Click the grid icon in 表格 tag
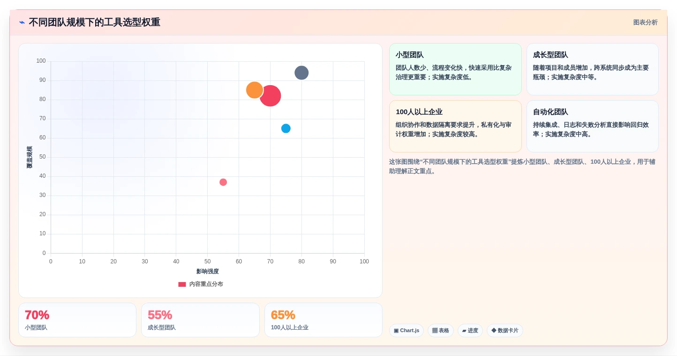The width and height of the screenshot is (677, 356). pos(435,331)
